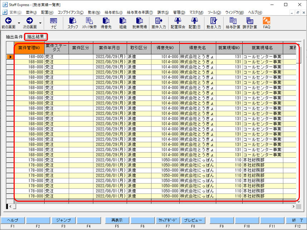
Task: Click the 再表示 F5 refresh button
Action: [117, 220]
